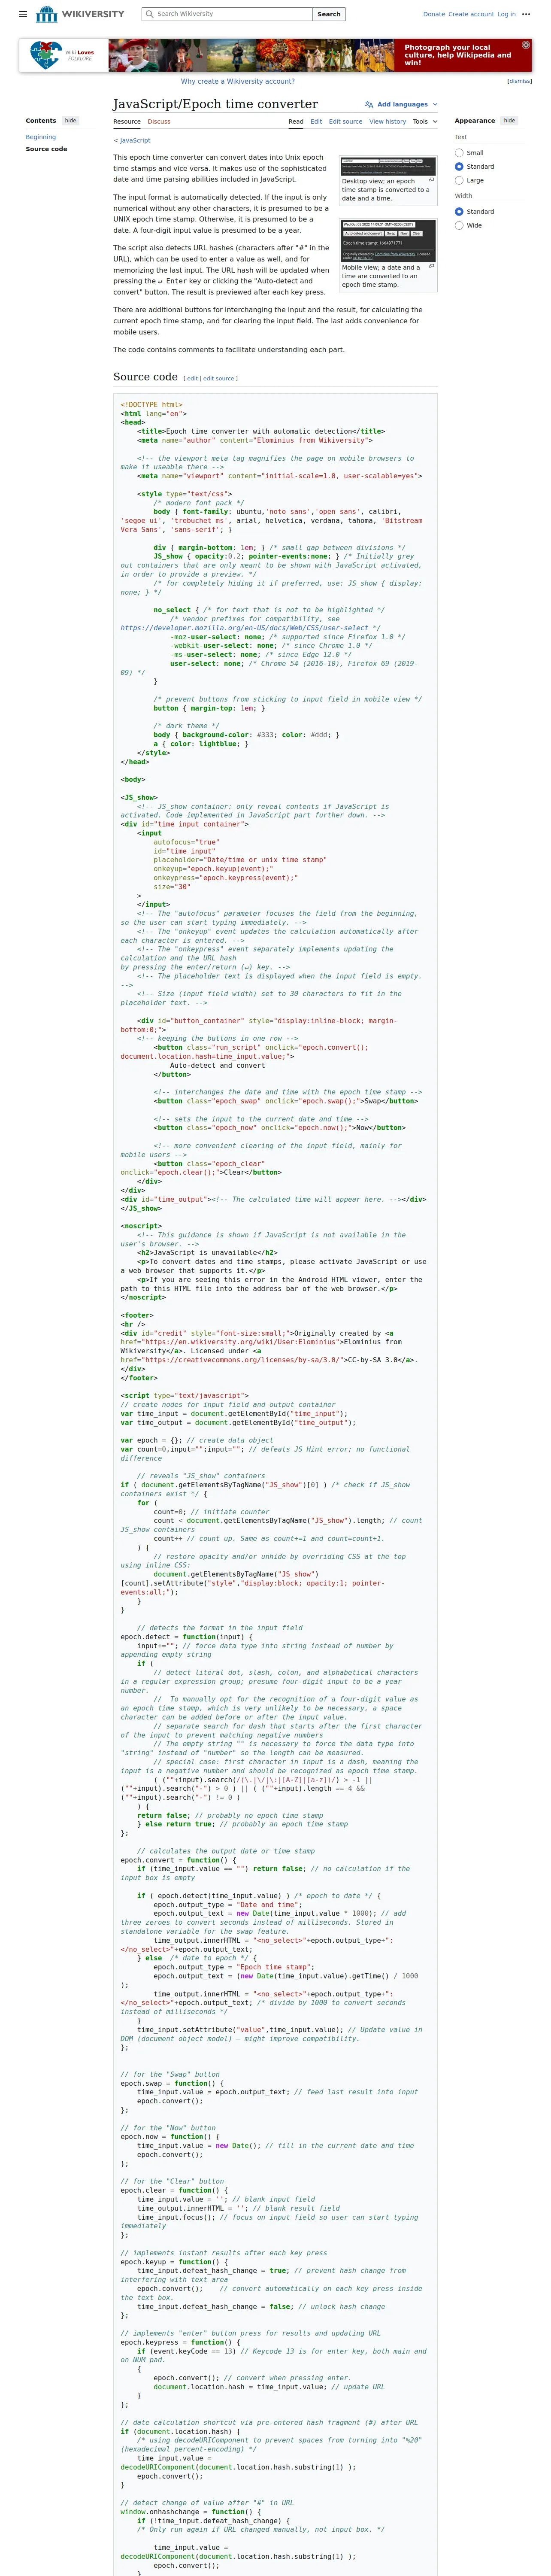Screen dimensions: 551x2576
Task: Click the Create account link
Action: [x=471, y=14]
